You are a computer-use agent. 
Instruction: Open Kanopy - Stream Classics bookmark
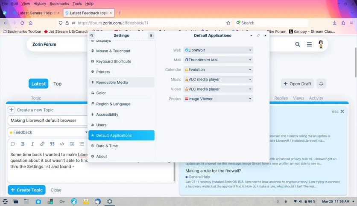tap(312, 31)
